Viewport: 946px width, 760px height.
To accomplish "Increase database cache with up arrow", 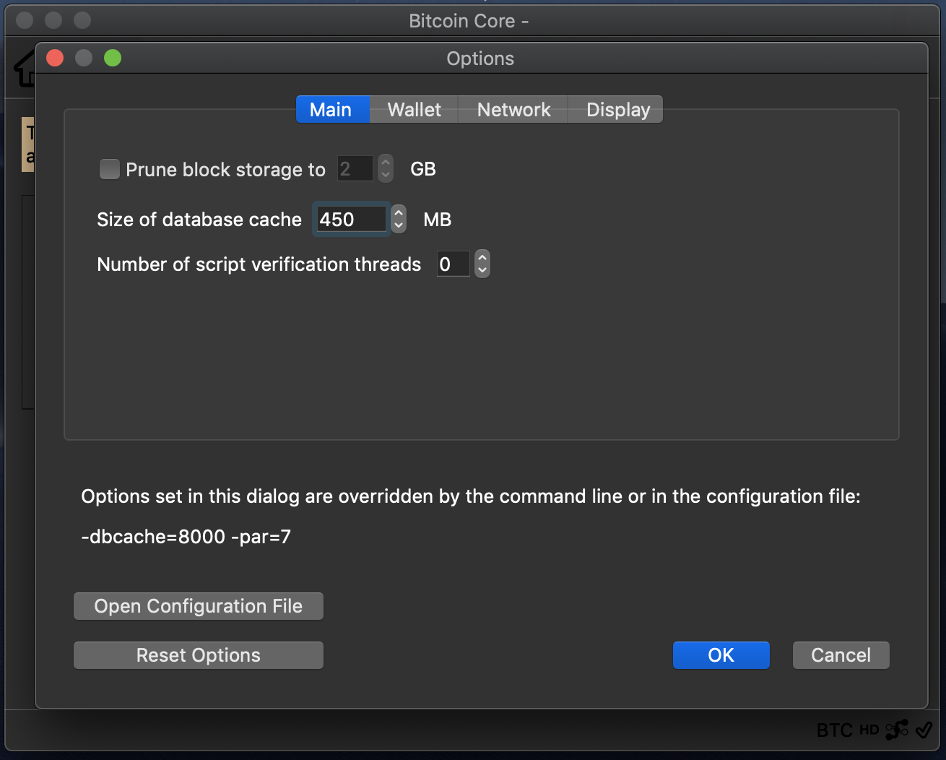I will click(x=399, y=212).
